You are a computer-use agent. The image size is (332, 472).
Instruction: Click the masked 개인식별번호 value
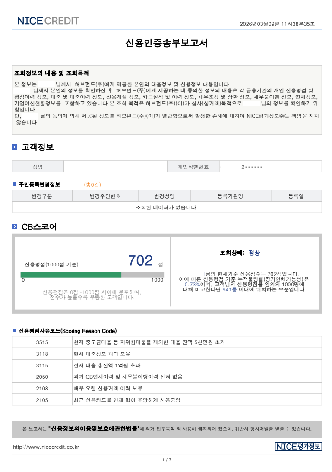click(x=250, y=167)
